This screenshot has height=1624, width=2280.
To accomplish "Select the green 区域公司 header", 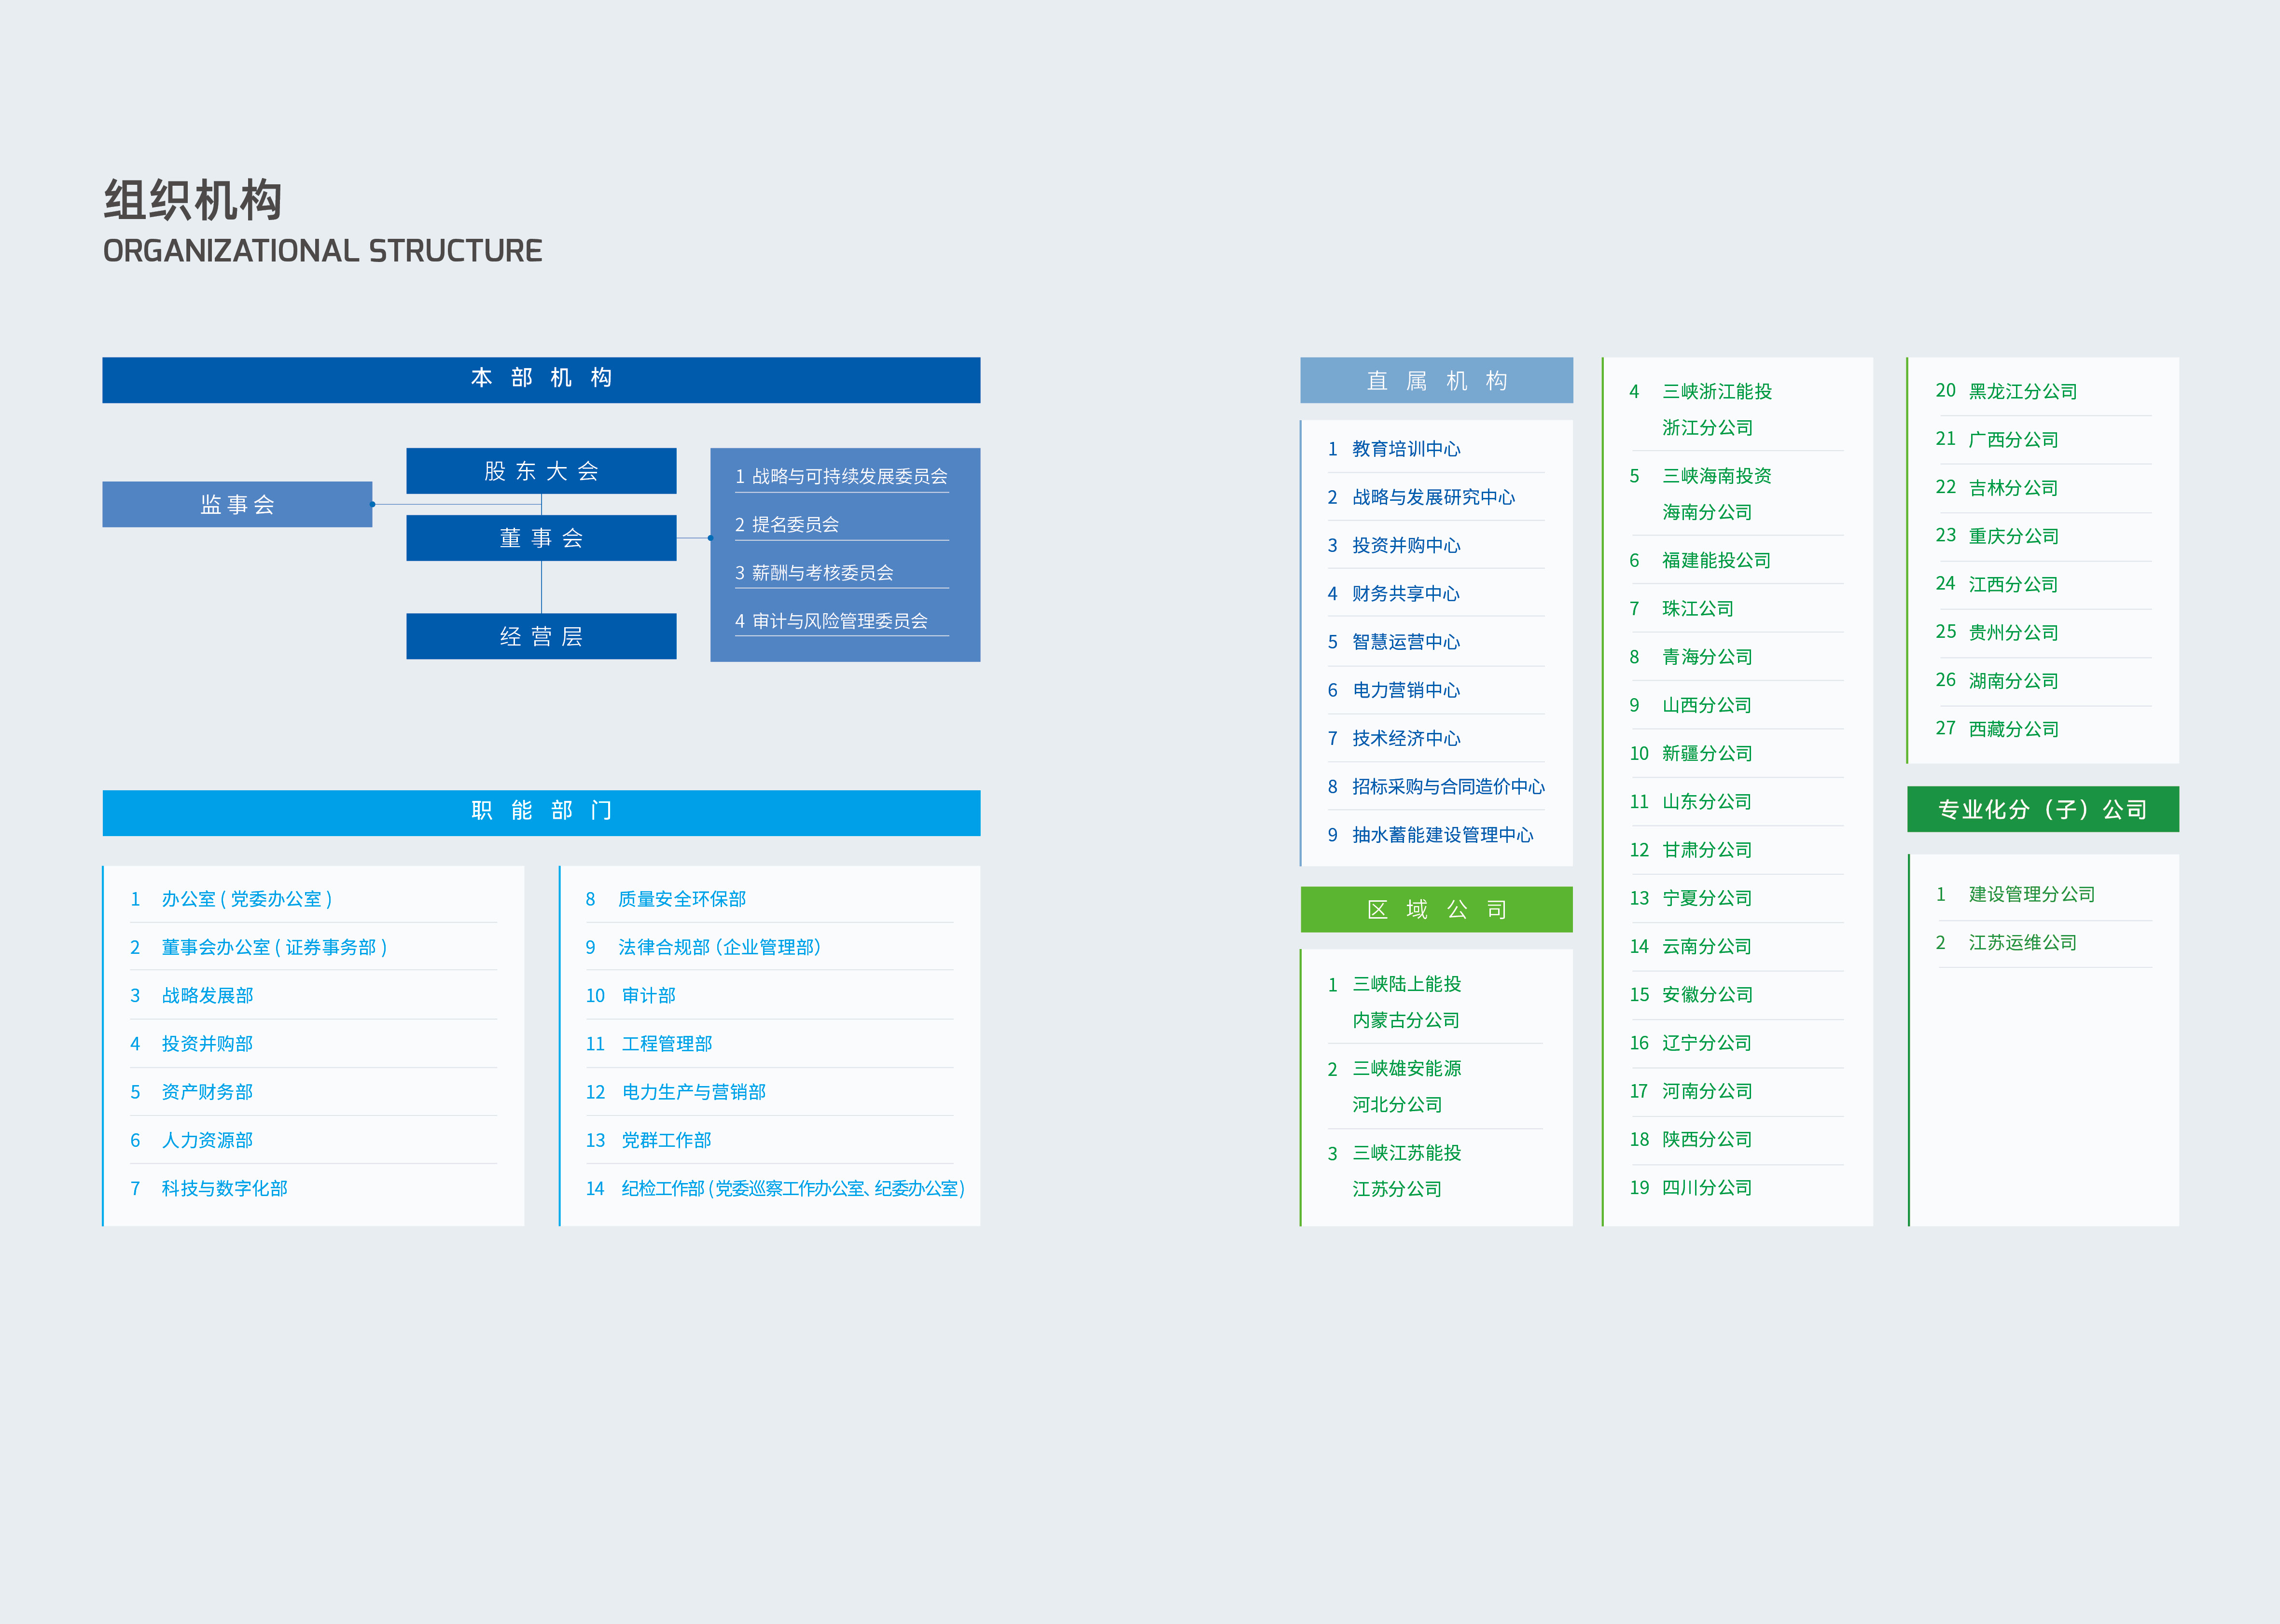I will click(1436, 909).
